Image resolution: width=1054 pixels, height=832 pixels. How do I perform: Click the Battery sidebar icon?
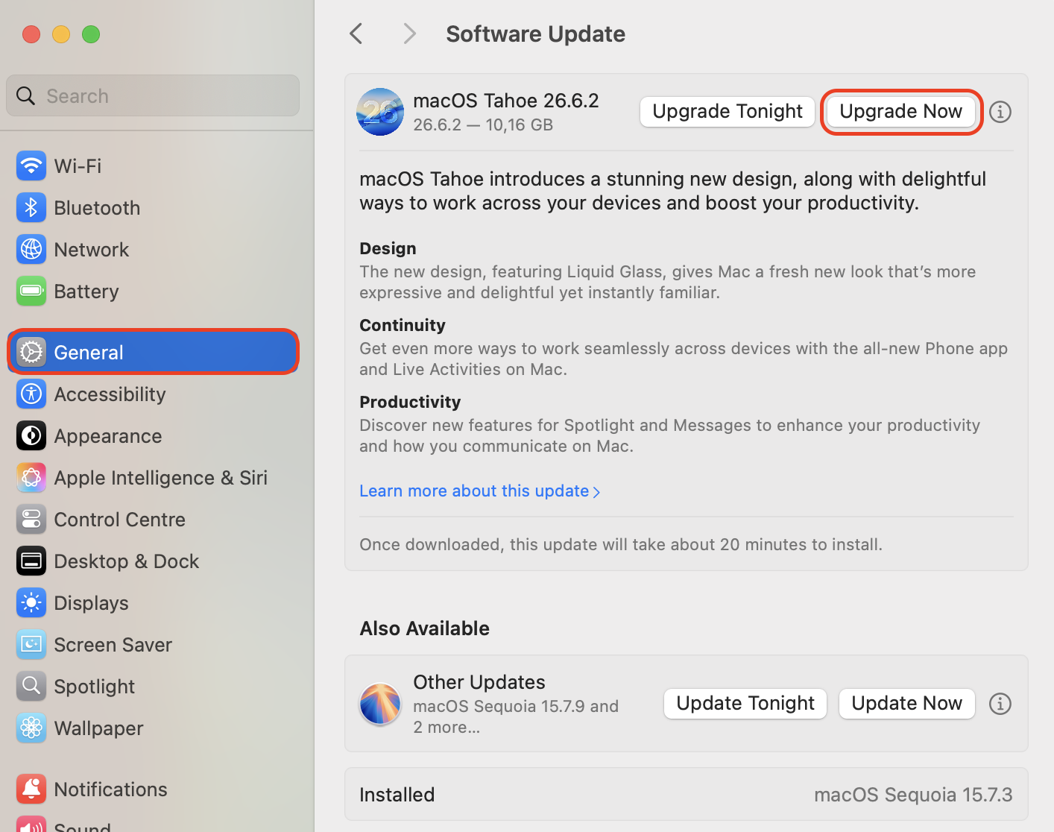pyautogui.click(x=31, y=291)
